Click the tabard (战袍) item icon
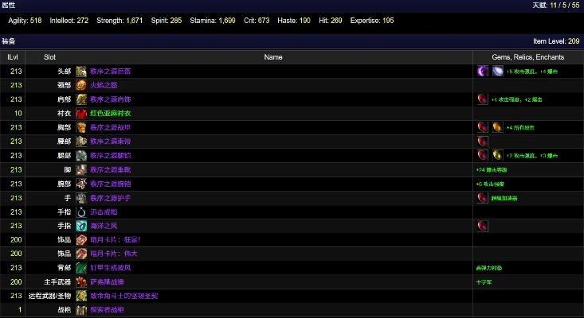 coord(81,309)
